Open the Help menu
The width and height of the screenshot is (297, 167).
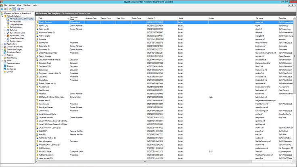click(34, 5)
